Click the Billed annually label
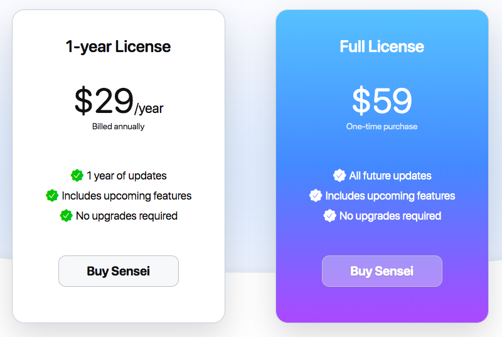 point(118,127)
